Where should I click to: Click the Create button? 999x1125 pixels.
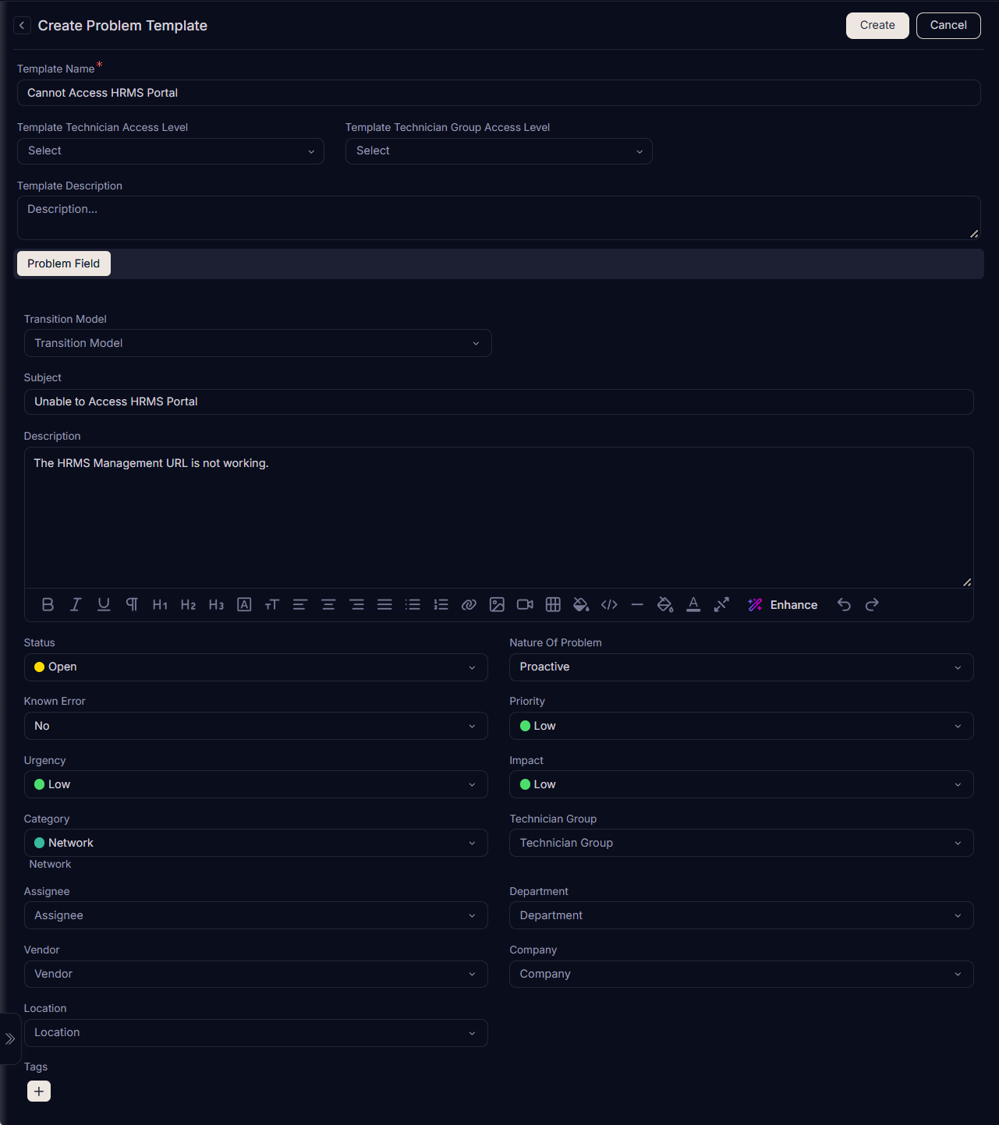[877, 26]
